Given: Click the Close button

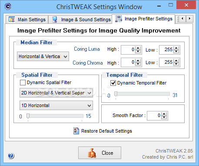Looking at the screenshot, I should pyautogui.click(x=99, y=153).
